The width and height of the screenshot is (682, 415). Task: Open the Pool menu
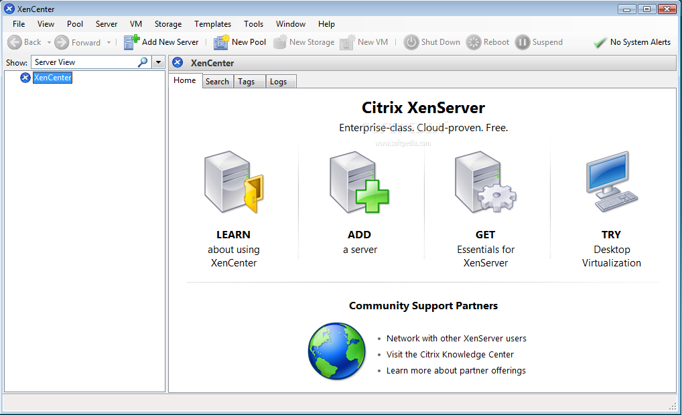click(75, 24)
